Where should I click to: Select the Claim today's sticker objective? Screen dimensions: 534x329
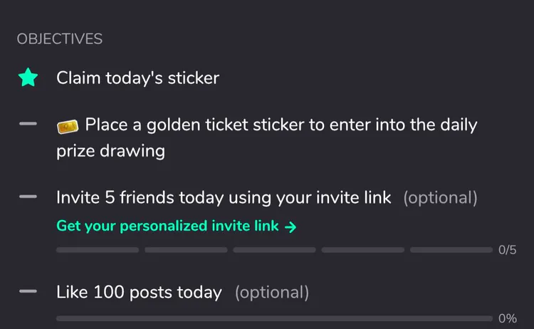(137, 78)
